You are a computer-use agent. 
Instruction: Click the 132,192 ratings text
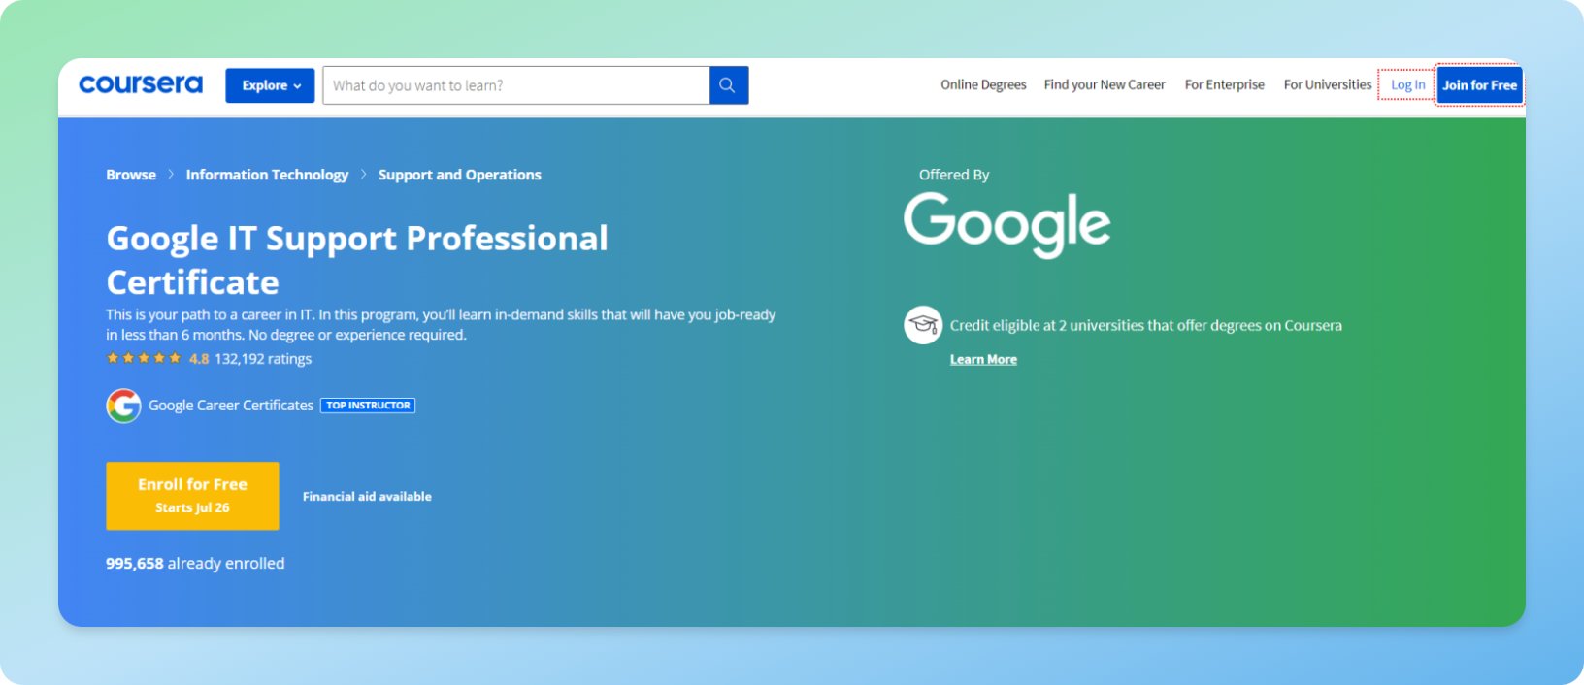coord(263,359)
